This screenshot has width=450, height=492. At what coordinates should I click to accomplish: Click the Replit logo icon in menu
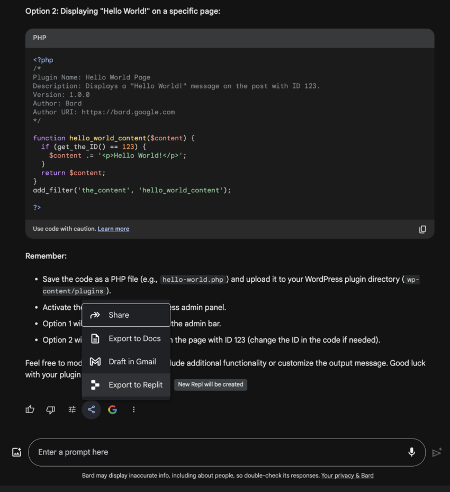click(x=95, y=384)
